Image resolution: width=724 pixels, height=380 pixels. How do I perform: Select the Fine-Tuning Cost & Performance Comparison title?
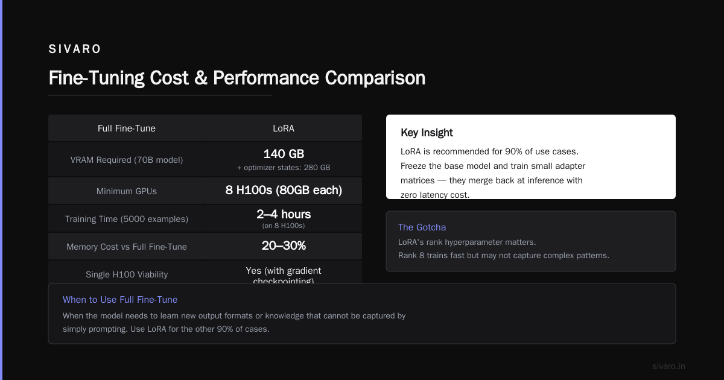click(x=237, y=78)
